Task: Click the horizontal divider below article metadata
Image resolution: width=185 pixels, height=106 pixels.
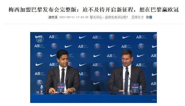Action: (94, 24)
